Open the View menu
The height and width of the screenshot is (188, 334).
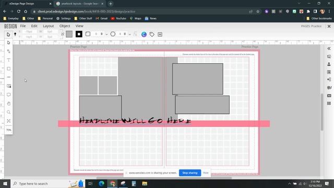[x=79, y=26]
